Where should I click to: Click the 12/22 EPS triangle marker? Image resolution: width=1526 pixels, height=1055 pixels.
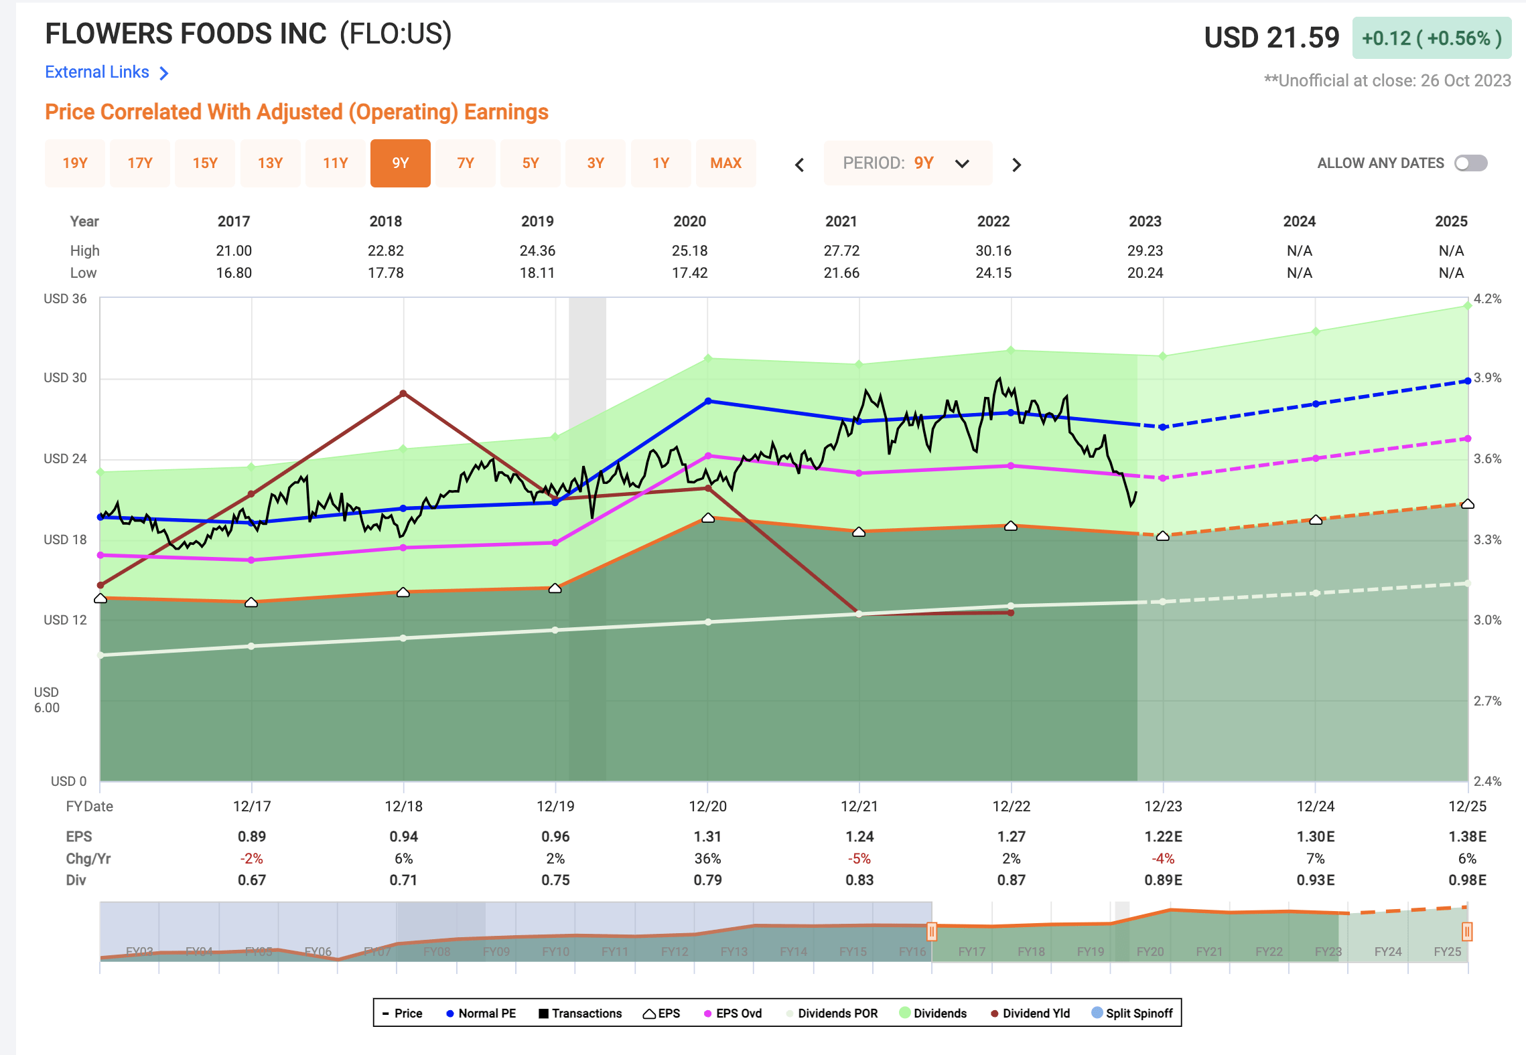pyautogui.click(x=1011, y=526)
